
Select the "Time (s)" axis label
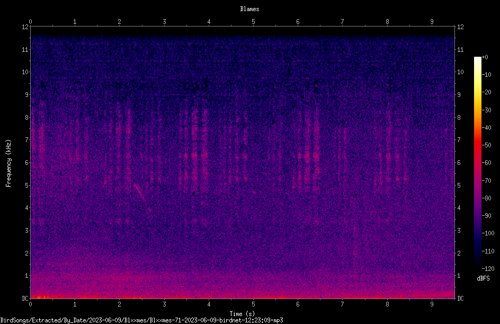click(242, 314)
